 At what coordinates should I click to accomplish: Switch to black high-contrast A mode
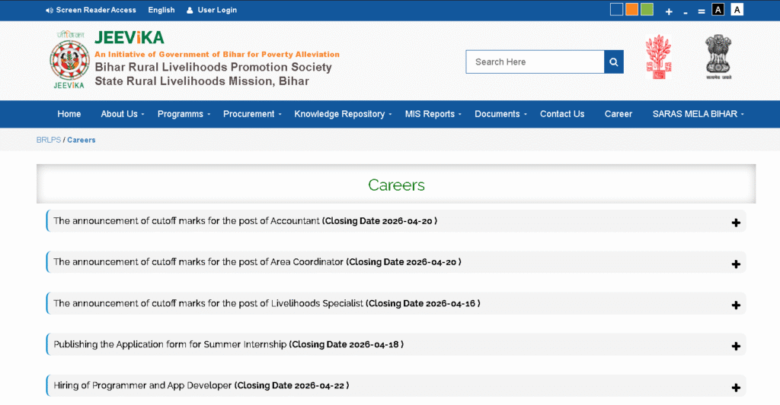point(718,10)
